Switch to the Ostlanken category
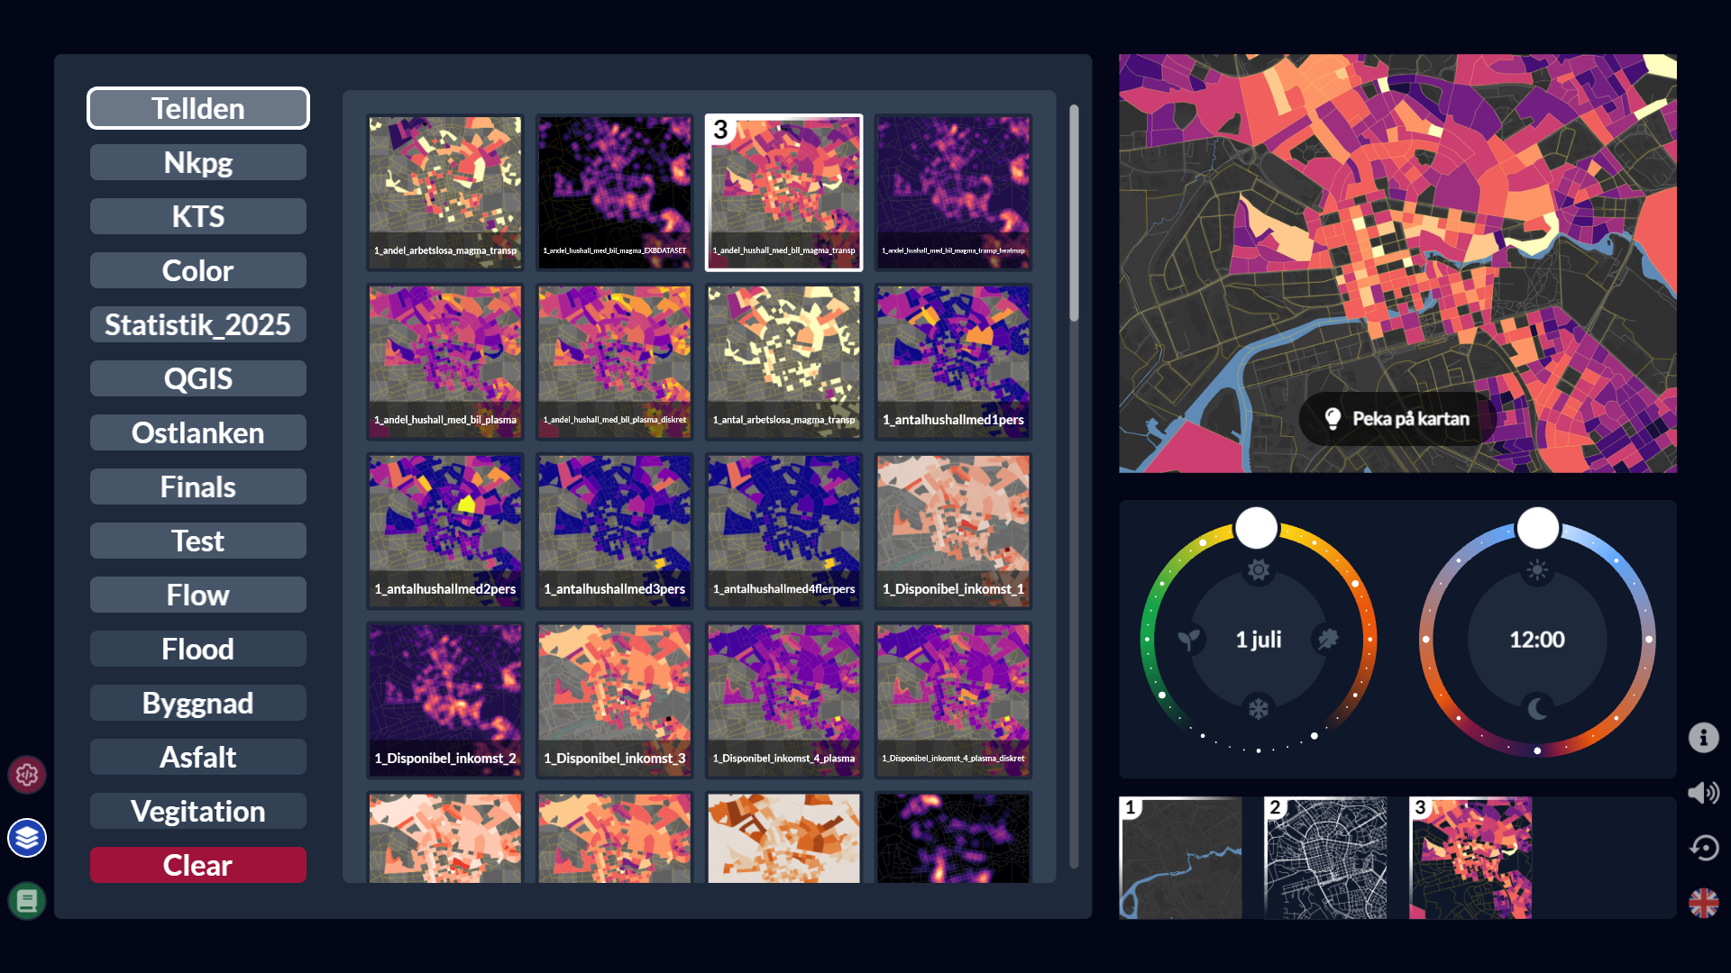Viewport: 1731px width, 973px height. click(198, 432)
